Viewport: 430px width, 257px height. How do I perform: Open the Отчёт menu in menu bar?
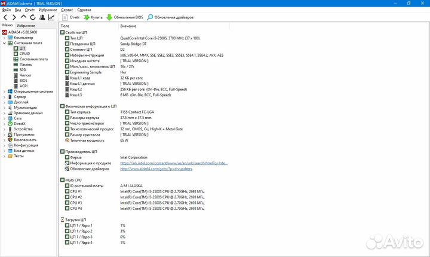click(x=30, y=10)
